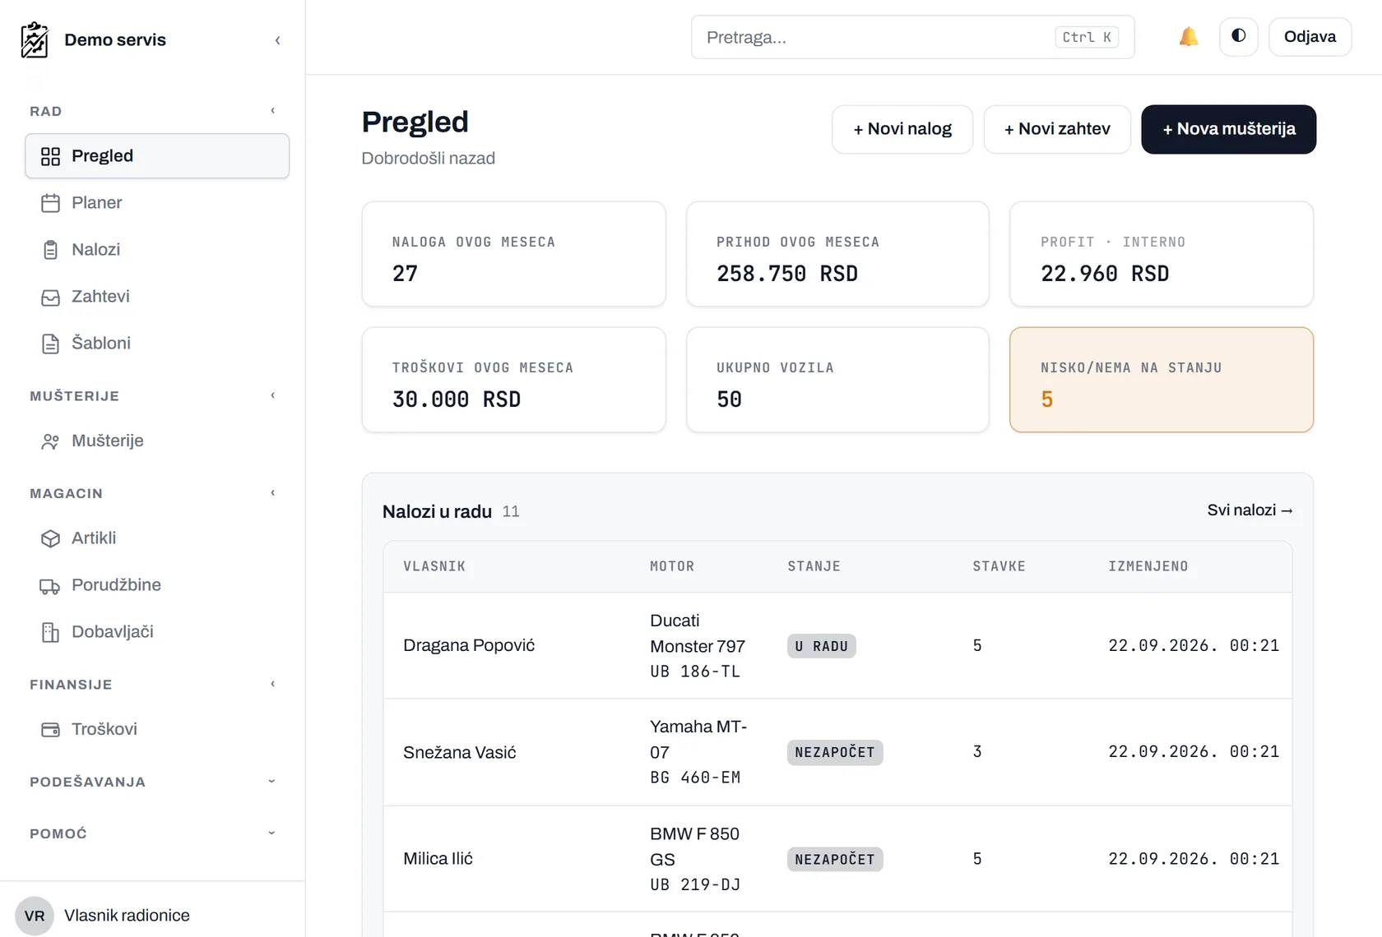Click the Demo servis logo icon
The height and width of the screenshot is (937, 1382).
35,39
